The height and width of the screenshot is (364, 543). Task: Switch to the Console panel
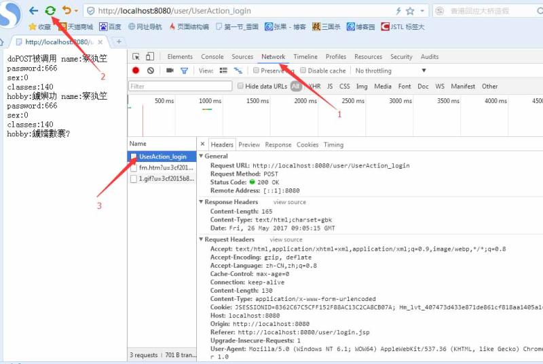tap(212, 57)
